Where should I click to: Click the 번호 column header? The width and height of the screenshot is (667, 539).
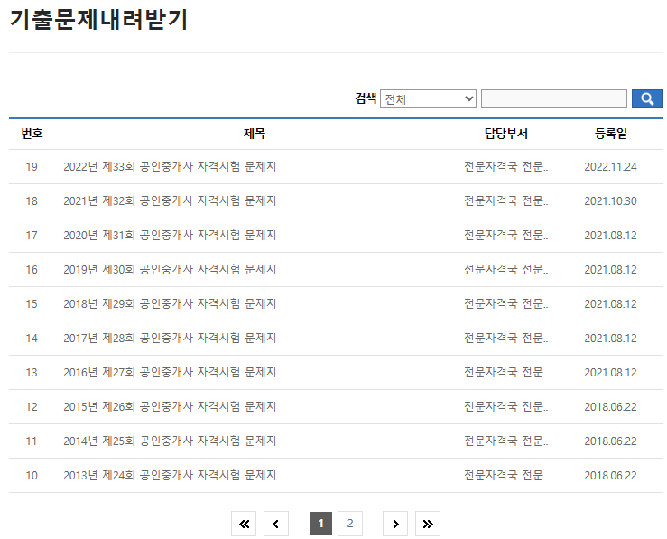tap(32, 134)
